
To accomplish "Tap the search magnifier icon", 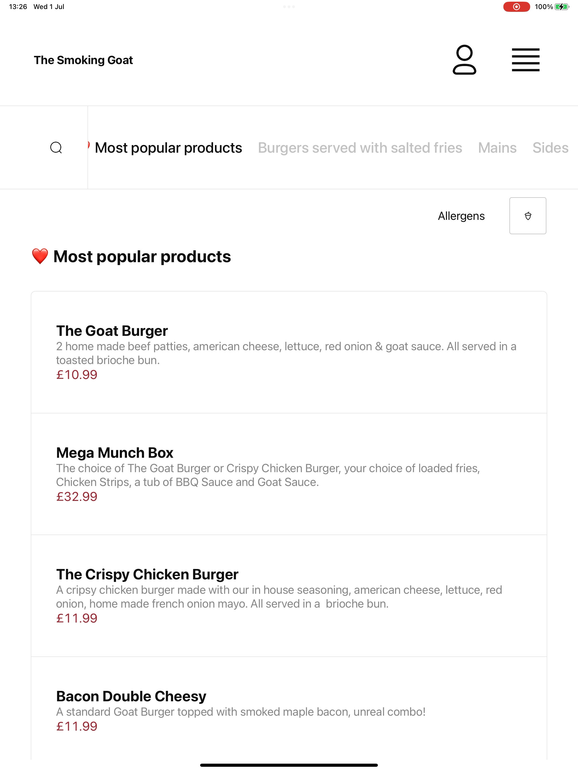I will [x=56, y=148].
